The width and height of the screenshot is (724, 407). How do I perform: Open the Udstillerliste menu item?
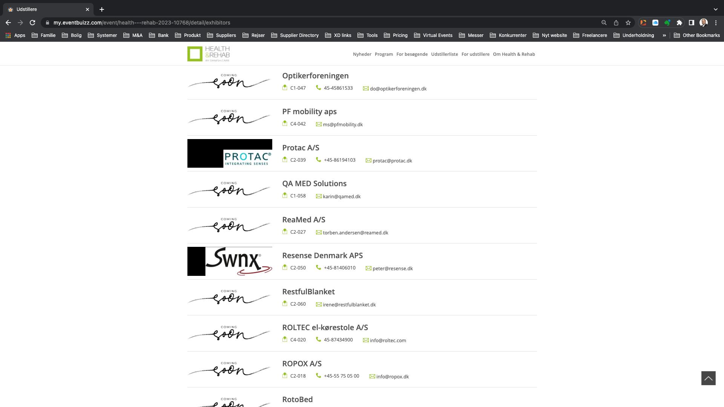[x=444, y=54]
